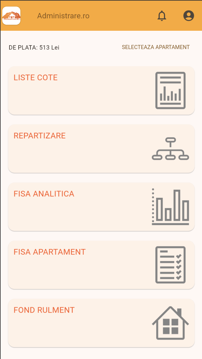The width and height of the screenshot is (202, 359).
Task: Click the Repartizare hierarchy diagram icon
Action: pyautogui.click(x=170, y=149)
